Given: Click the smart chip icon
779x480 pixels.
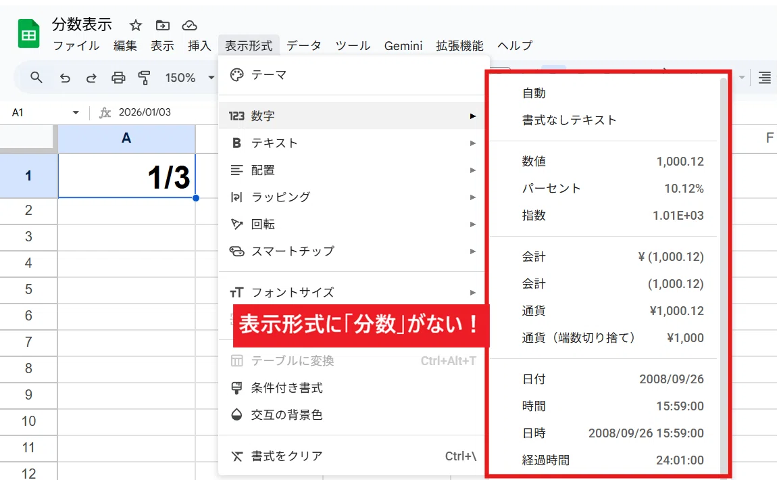Looking at the screenshot, I should coord(236,251).
